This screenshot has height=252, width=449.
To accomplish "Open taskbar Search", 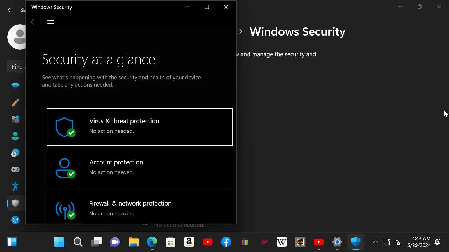I will click(78, 242).
